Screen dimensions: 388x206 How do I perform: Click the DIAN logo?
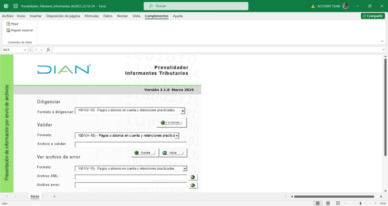tap(64, 69)
